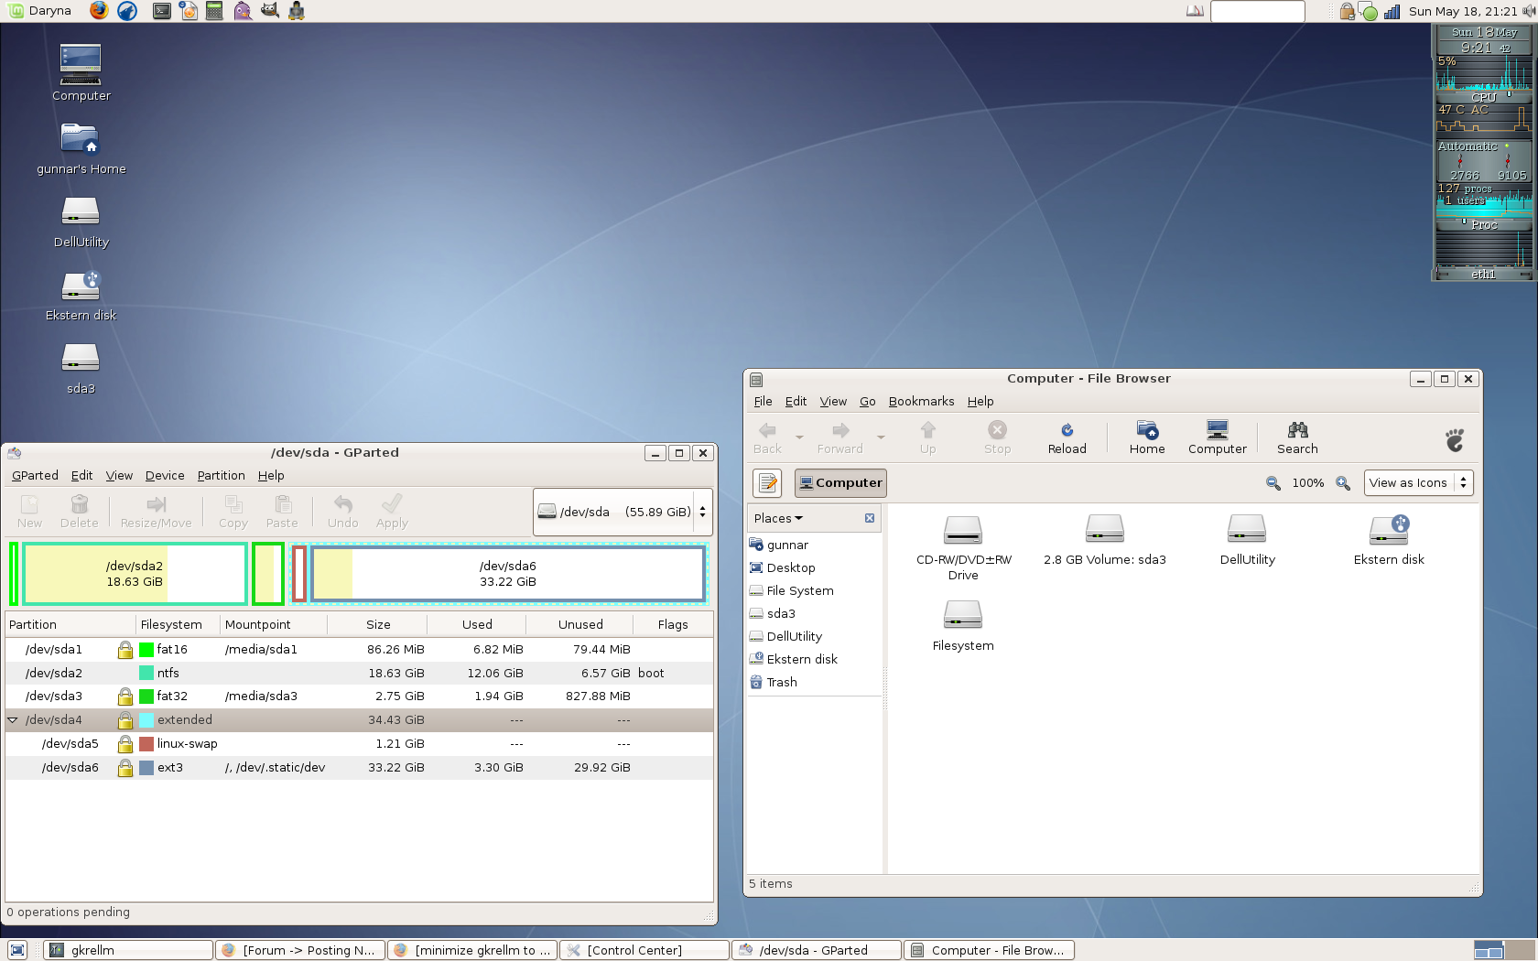This screenshot has height=961, width=1538.
Task: Switch to Control Center taskbar window
Action: (x=644, y=950)
